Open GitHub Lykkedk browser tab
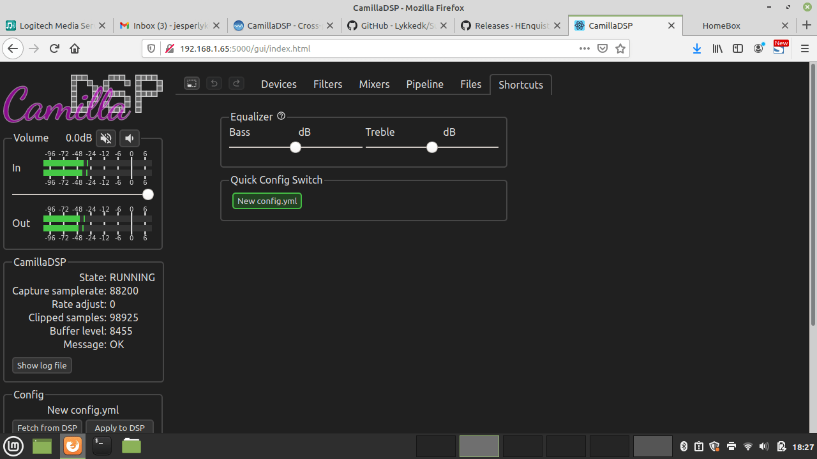The width and height of the screenshot is (817, 459). [x=398, y=25]
